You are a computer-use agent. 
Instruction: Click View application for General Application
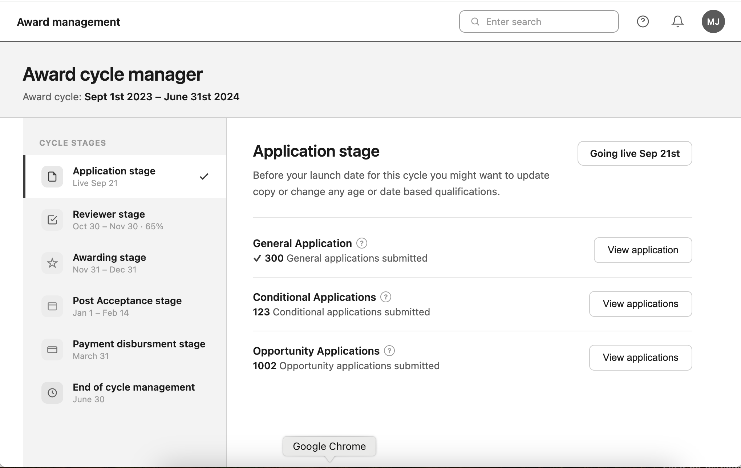[643, 250]
